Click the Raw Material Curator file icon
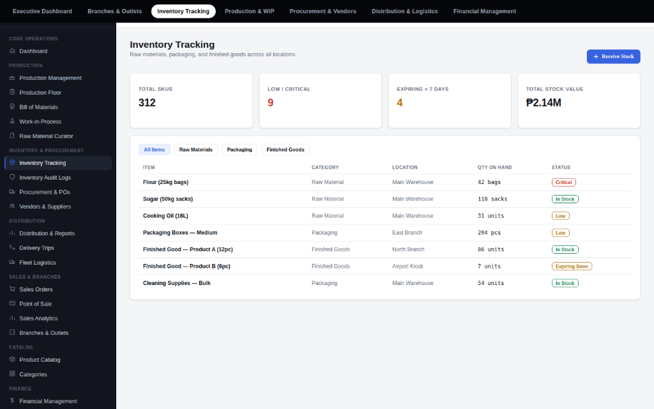 tap(12, 135)
